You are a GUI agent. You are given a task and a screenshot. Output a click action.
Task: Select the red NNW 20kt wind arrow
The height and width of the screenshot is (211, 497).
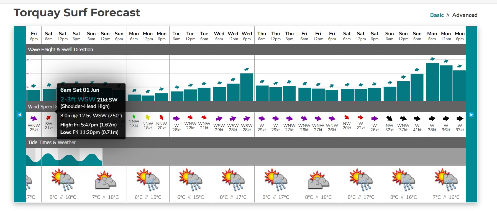point(162,117)
